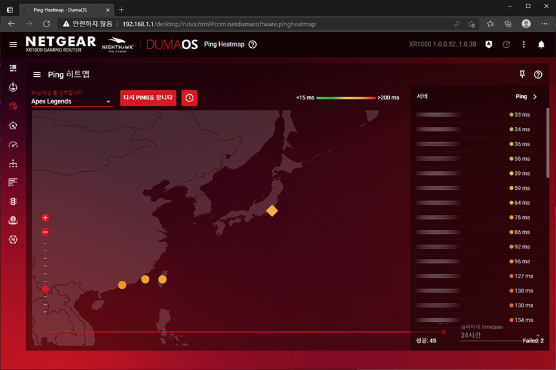Select the server row with 127 ms
556x370 pixels.
click(x=478, y=276)
